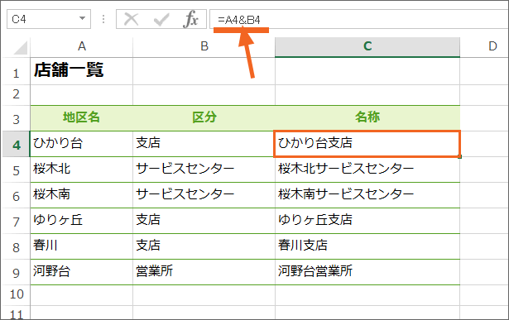
Task: Select row 2 header
Action: 17,95
